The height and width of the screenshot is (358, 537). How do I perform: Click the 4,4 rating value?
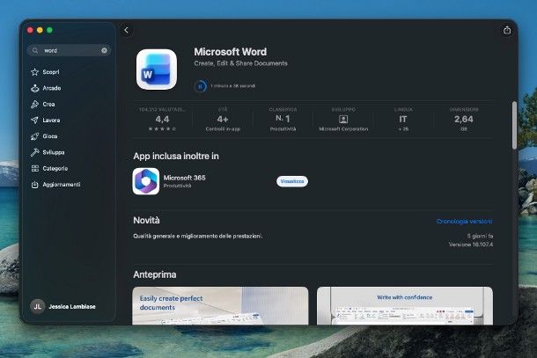coord(162,119)
